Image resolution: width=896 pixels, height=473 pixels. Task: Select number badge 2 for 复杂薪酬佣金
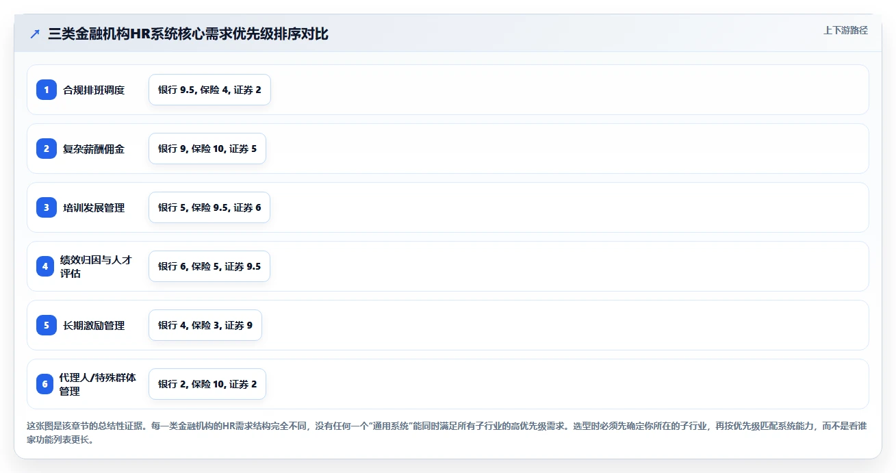47,149
